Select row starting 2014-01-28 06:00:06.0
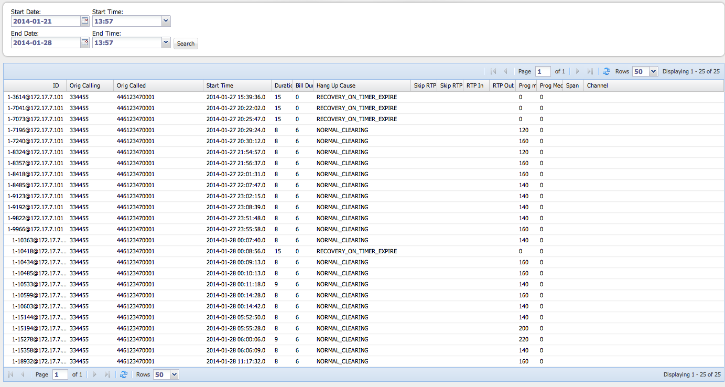Viewport: 725px width, 387px height. click(x=363, y=339)
